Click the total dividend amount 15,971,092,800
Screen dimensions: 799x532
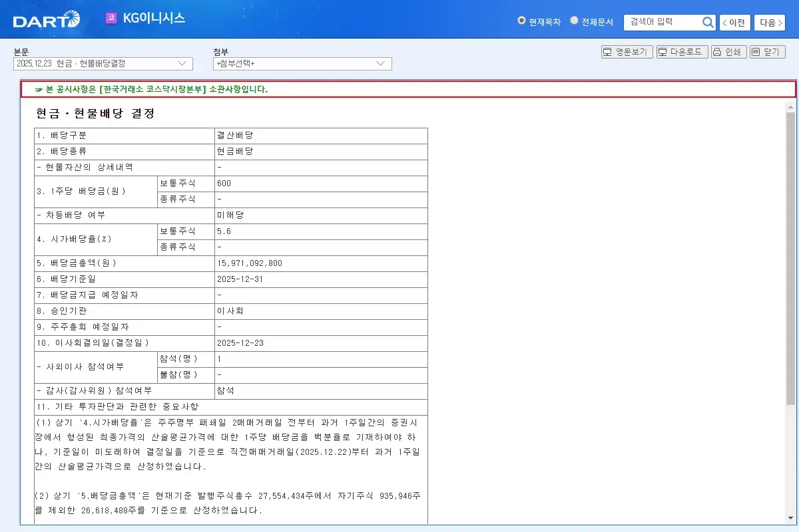[x=250, y=263]
